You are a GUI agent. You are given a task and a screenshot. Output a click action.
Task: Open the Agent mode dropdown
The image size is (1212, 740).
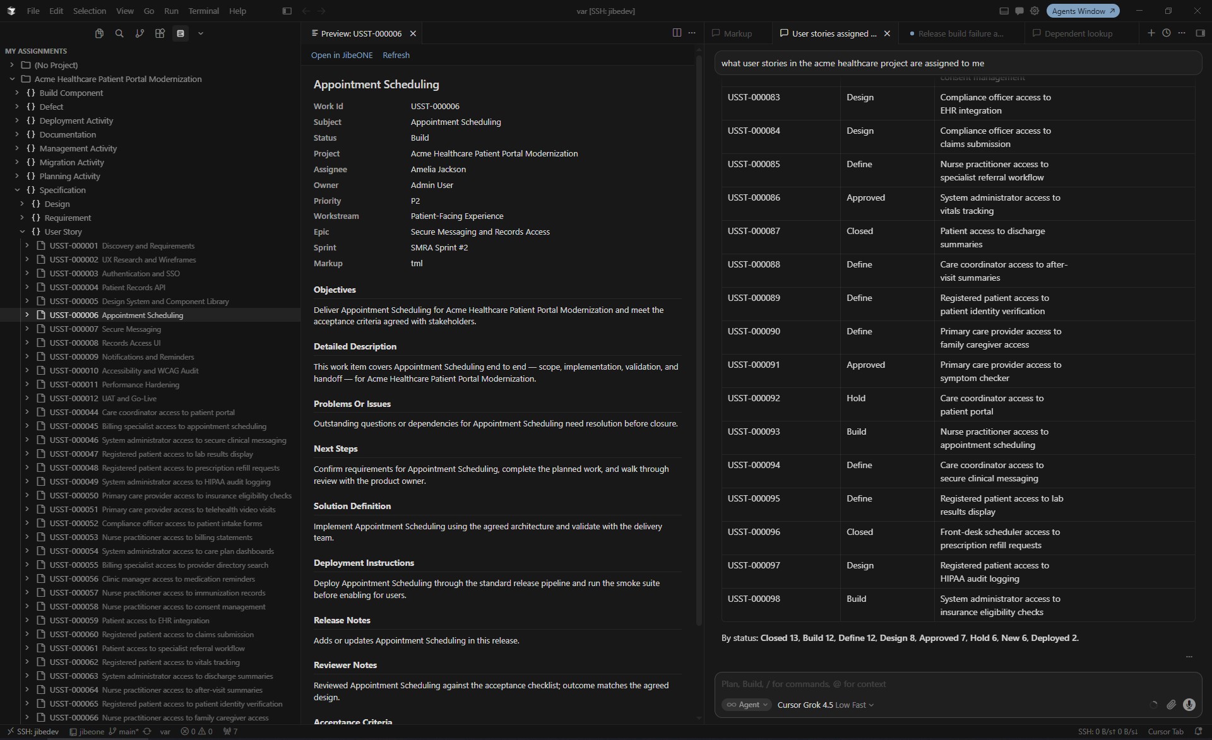[x=747, y=705]
